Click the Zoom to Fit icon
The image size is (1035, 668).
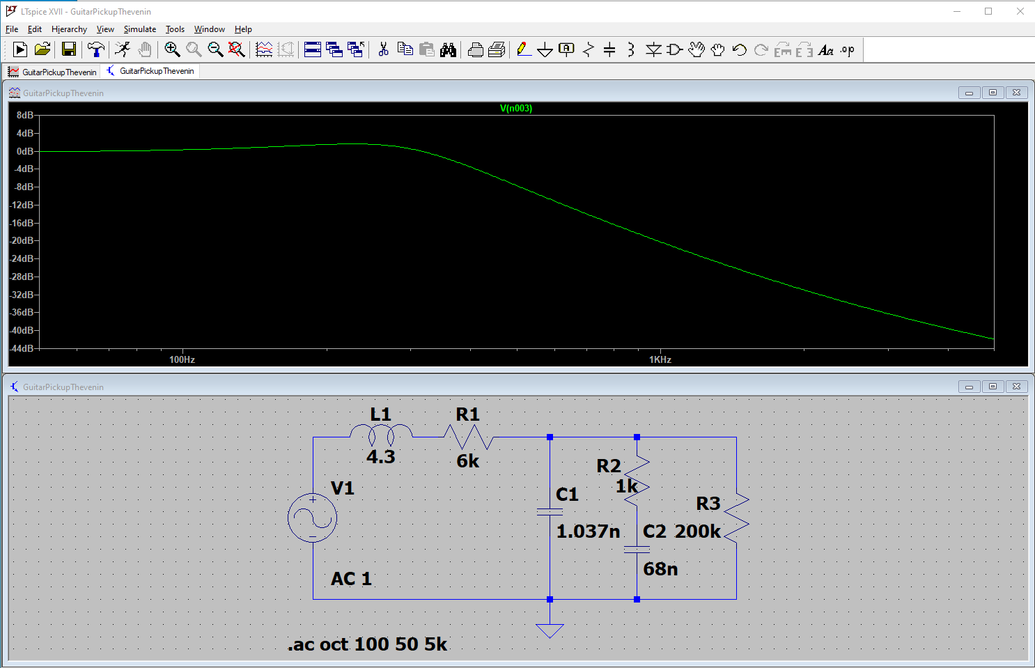tap(237, 49)
